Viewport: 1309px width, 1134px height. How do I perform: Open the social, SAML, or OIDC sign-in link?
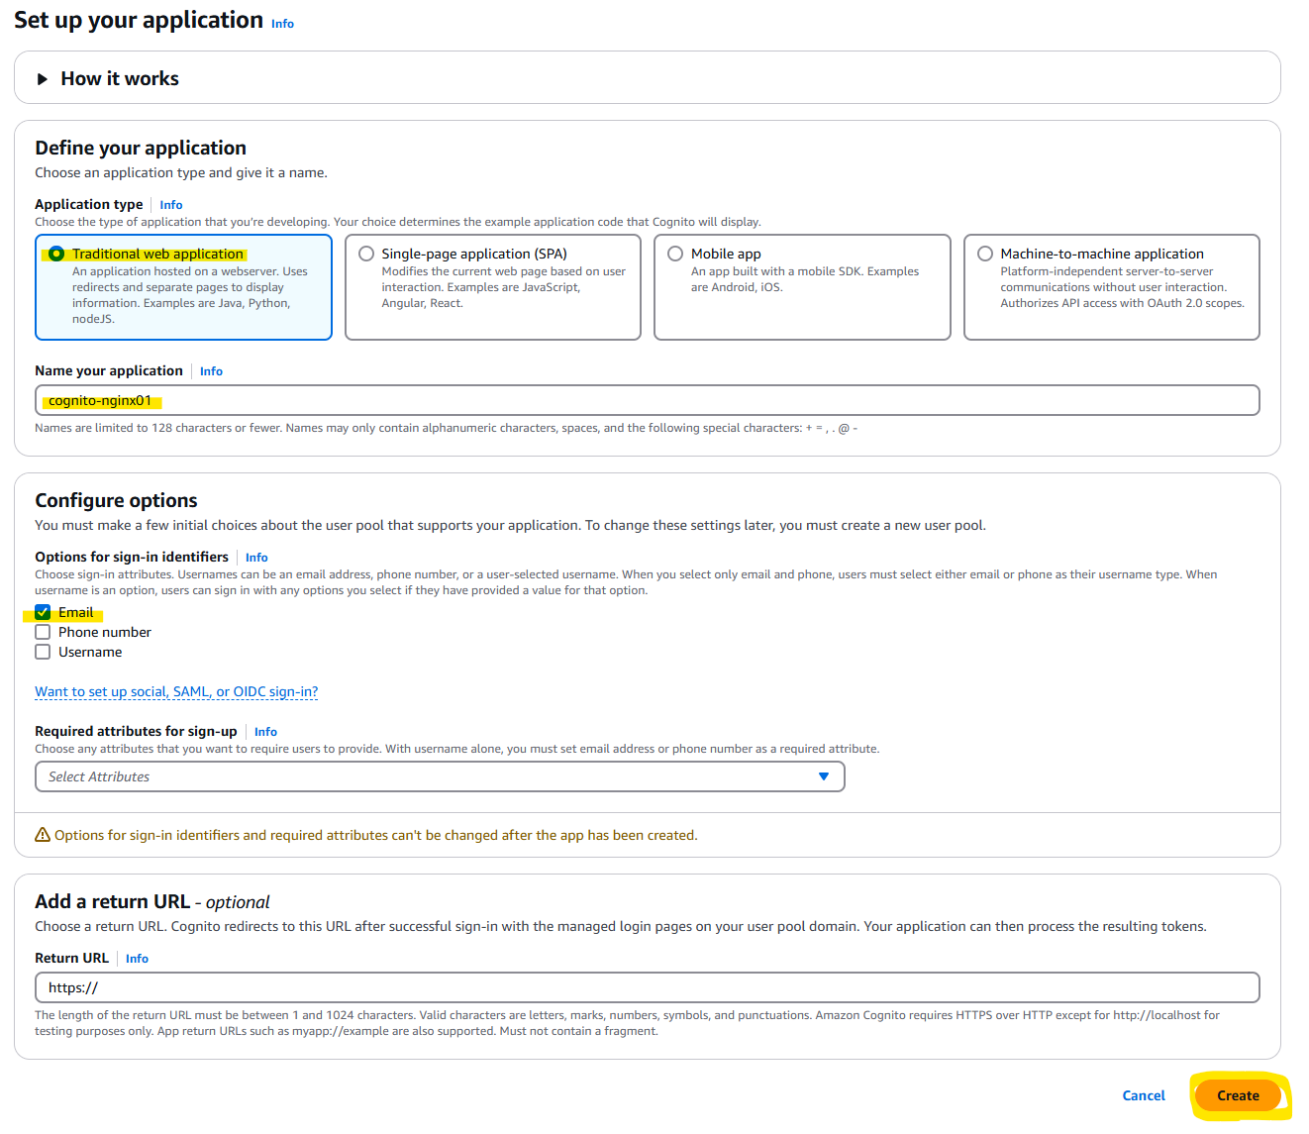click(x=176, y=691)
